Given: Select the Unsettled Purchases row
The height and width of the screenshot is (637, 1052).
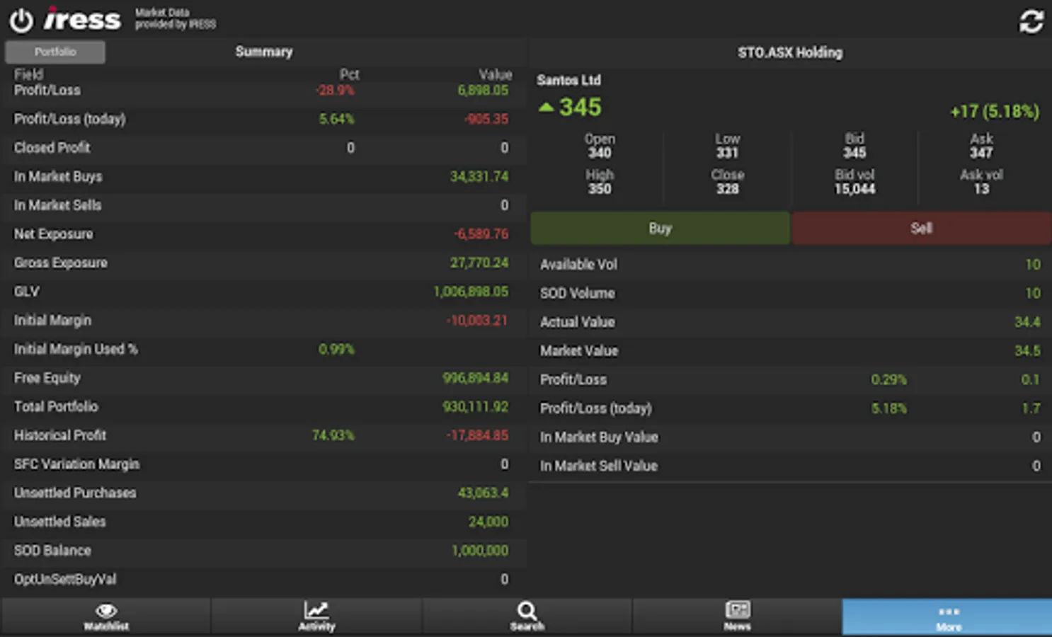Looking at the screenshot, I should coord(263,493).
